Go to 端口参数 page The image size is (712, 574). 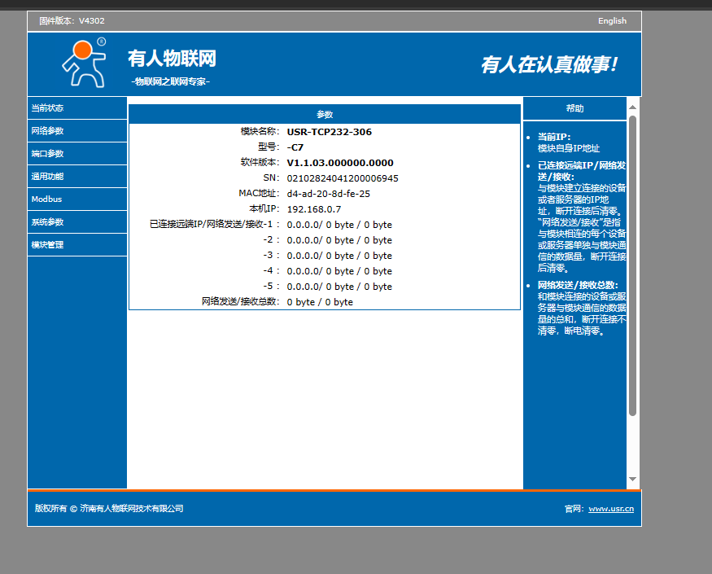pyautogui.click(x=77, y=154)
